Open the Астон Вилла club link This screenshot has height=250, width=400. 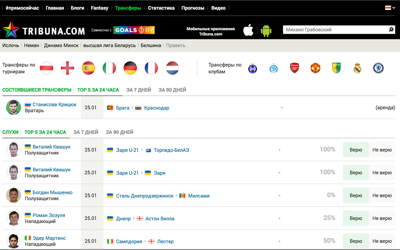(x=160, y=219)
